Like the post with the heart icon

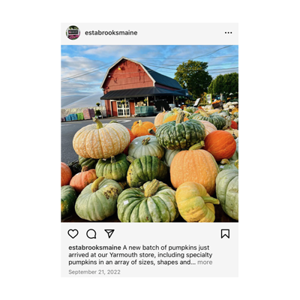click(73, 234)
